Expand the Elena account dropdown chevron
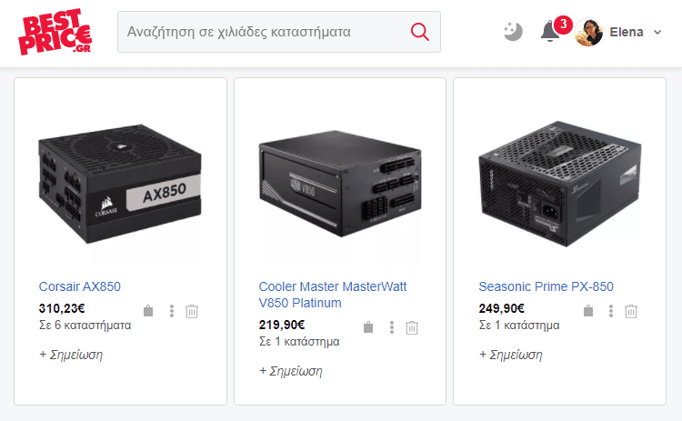Screen dimensions: 682x421 pos(657,32)
